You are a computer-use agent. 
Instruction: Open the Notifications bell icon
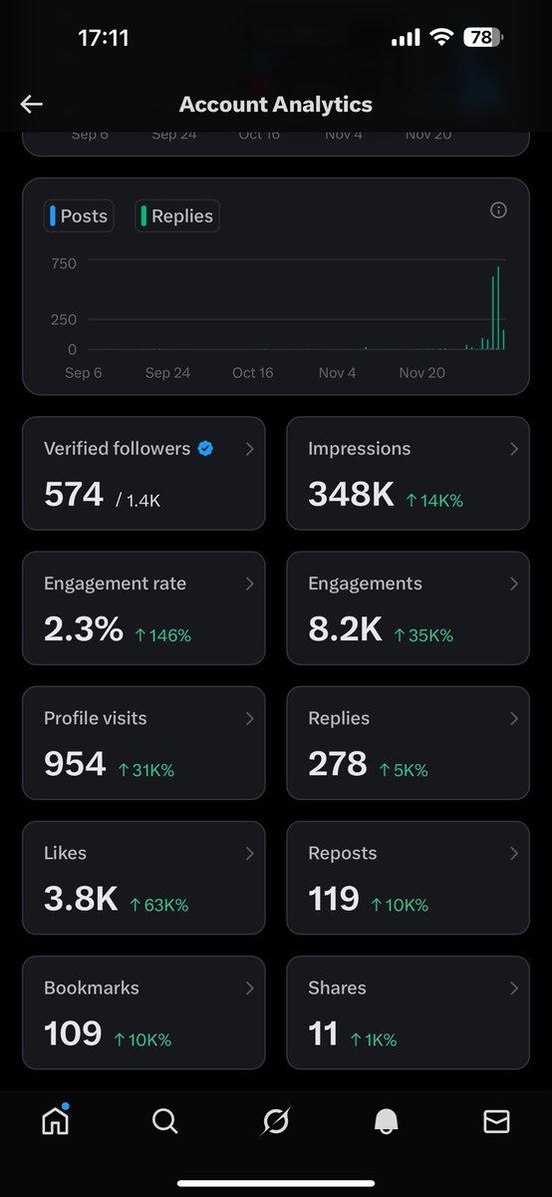[387, 1122]
